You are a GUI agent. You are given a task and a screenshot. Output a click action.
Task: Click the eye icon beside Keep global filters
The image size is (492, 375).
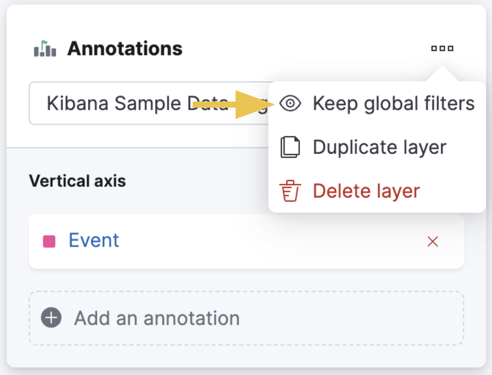(x=291, y=104)
